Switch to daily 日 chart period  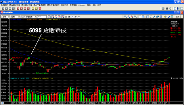pos(66,17)
